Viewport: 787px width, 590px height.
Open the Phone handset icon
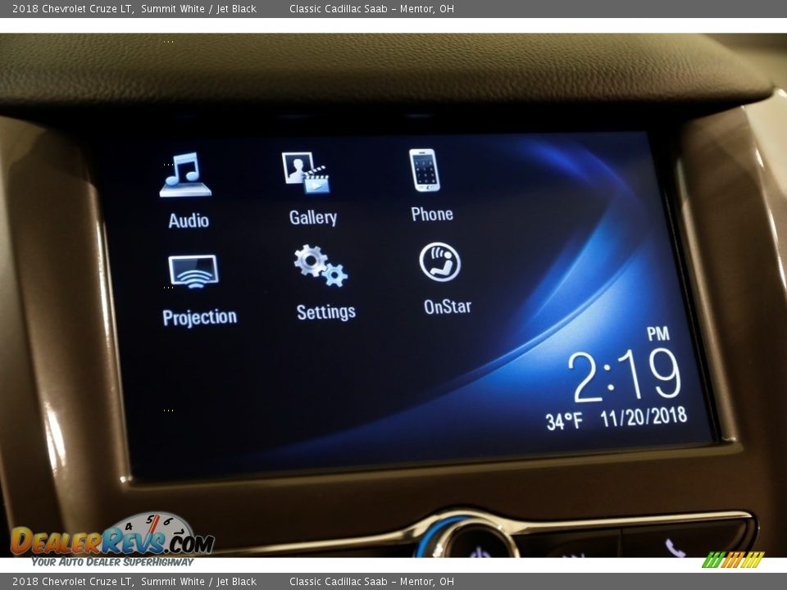coord(425,170)
